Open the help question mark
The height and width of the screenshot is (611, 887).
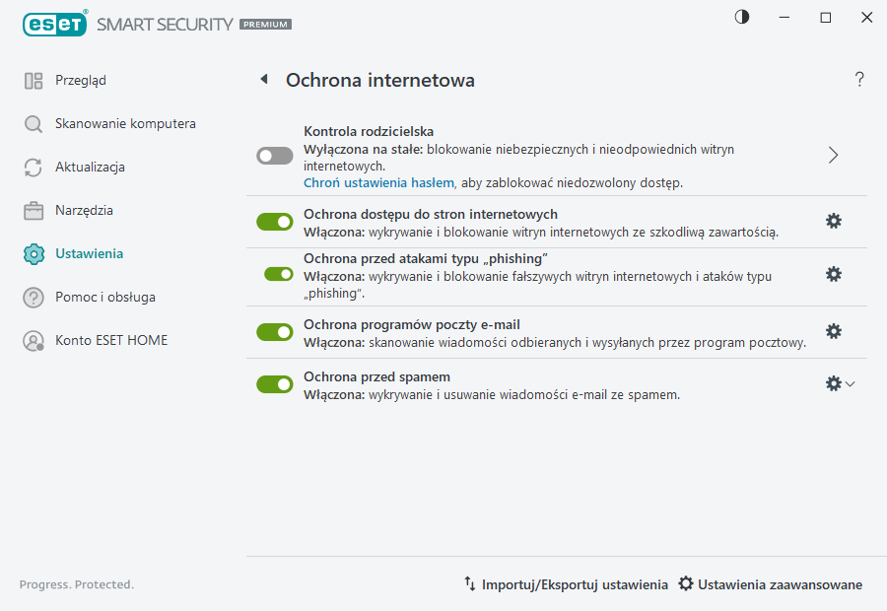(858, 79)
